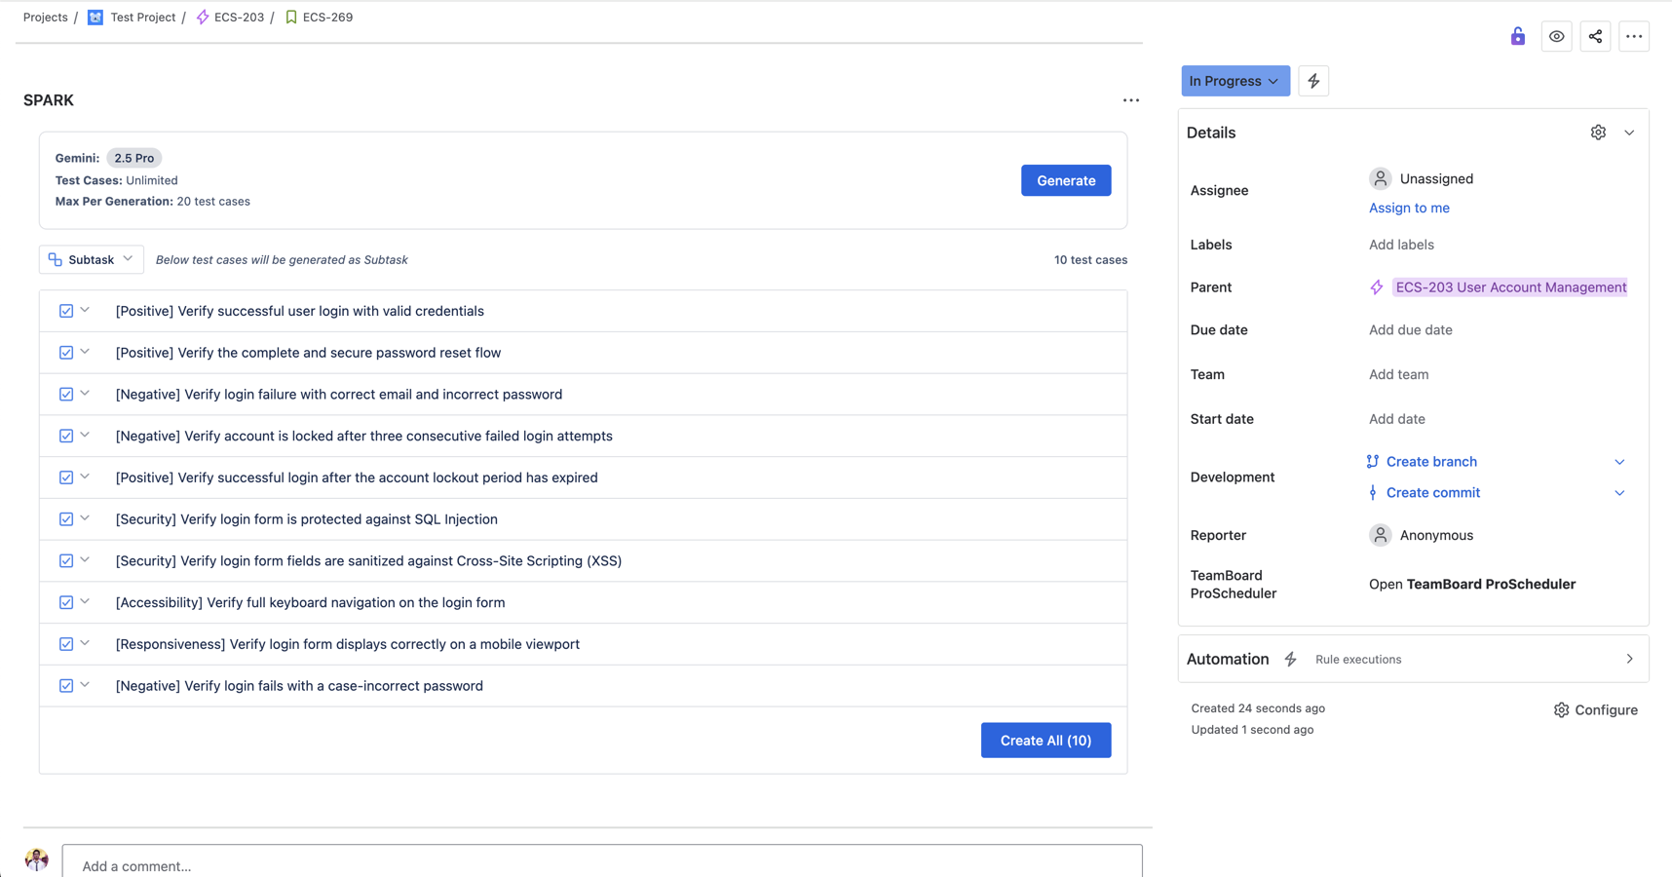Uncheck the SQL Injection test case
Viewport: 1672px width, 877px height.
pyautogui.click(x=66, y=519)
